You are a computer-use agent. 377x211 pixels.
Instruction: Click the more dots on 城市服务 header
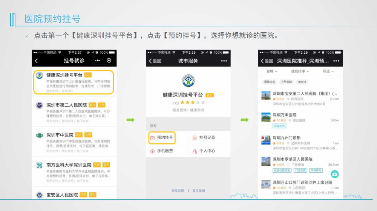pos(224,61)
